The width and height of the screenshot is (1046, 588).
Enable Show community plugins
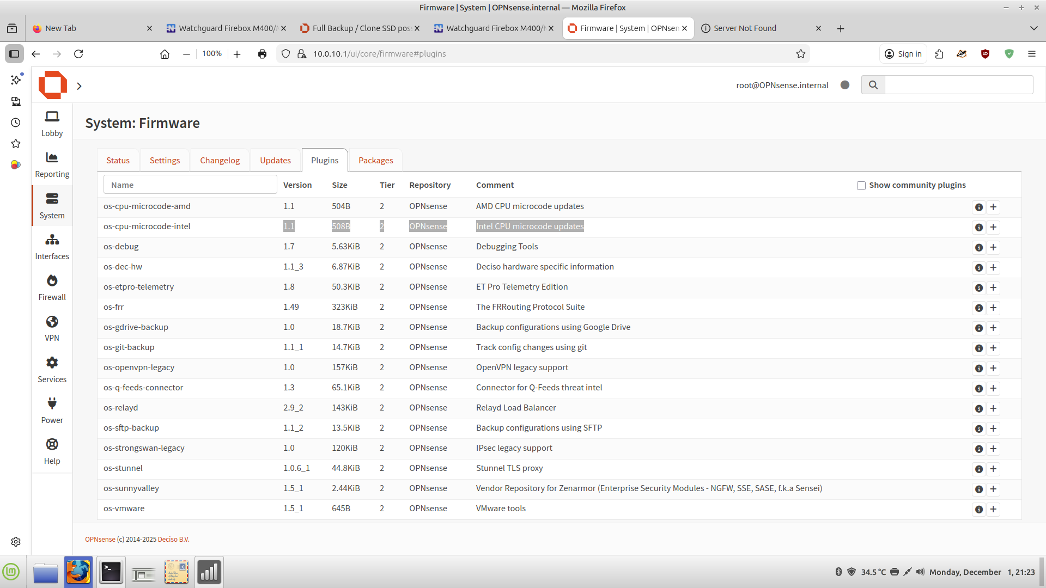tap(861, 185)
